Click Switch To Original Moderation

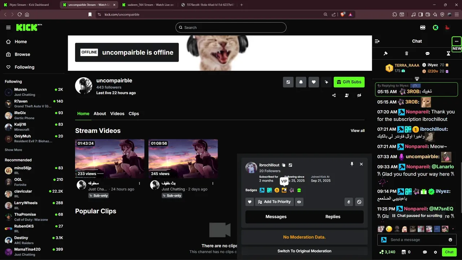point(304,251)
